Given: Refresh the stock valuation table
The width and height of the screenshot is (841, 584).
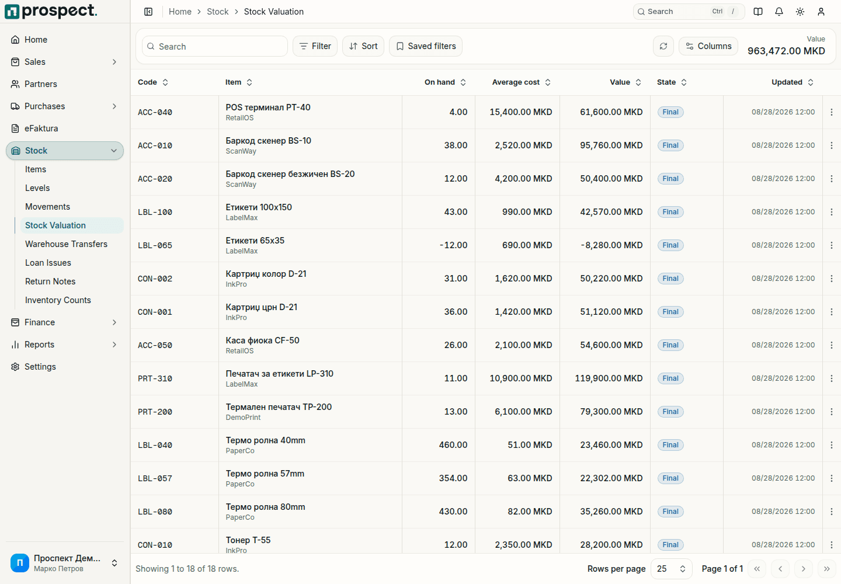Looking at the screenshot, I should [663, 46].
